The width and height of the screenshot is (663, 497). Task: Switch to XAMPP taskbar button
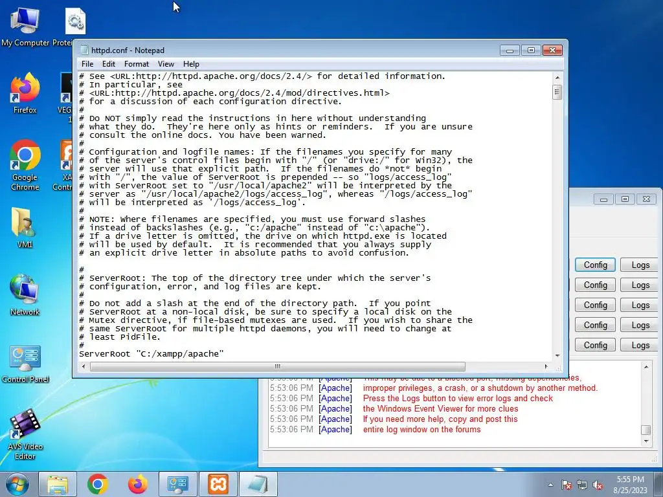(218, 484)
